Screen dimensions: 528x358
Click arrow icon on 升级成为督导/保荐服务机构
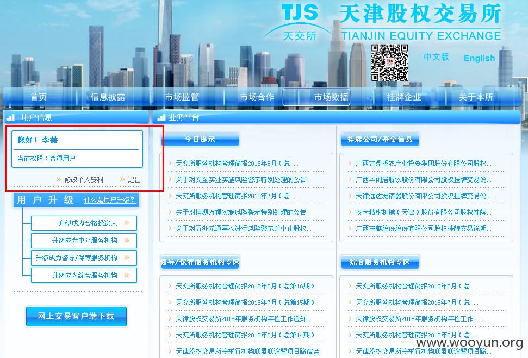tap(127, 257)
